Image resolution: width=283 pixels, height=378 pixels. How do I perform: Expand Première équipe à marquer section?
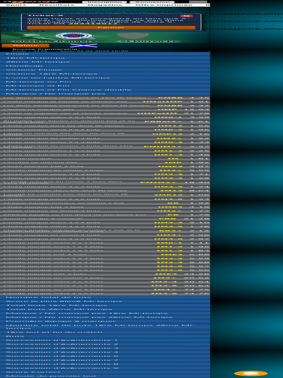click(105, 322)
